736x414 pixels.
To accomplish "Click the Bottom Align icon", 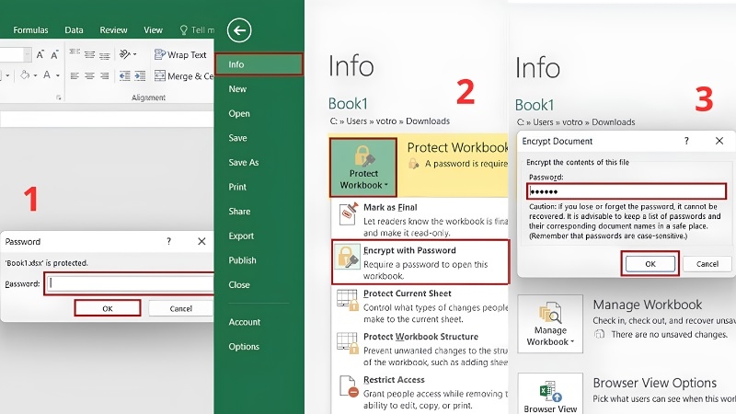I will click(x=104, y=55).
